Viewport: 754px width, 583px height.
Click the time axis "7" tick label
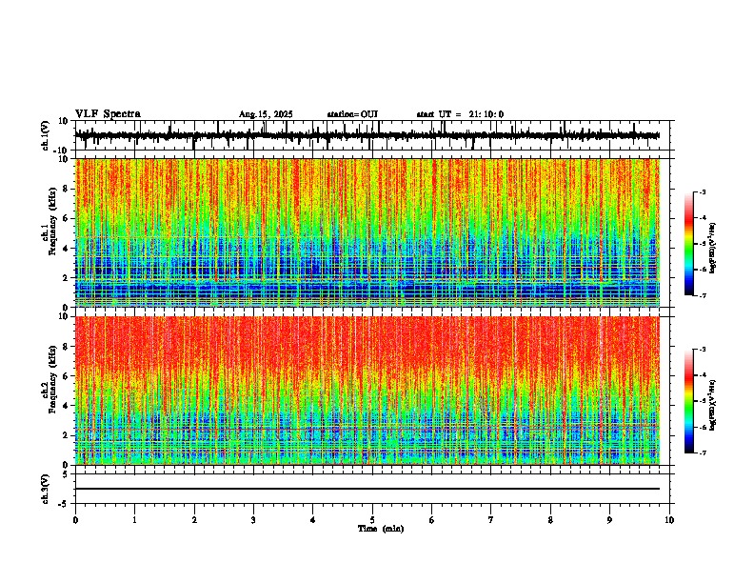(491, 520)
